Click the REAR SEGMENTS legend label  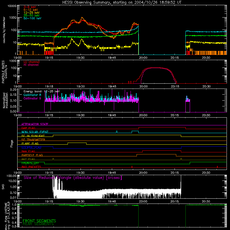tap(38, 224)
